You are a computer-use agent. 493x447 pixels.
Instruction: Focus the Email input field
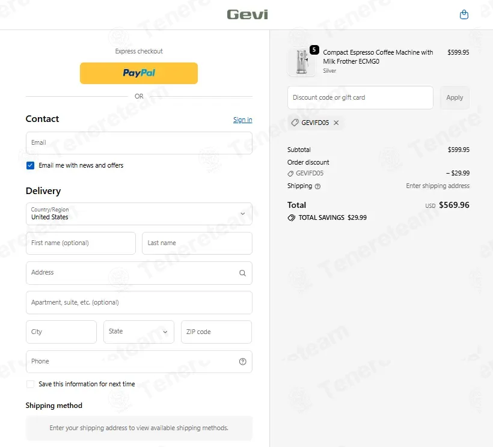click(x=139, y=143)
